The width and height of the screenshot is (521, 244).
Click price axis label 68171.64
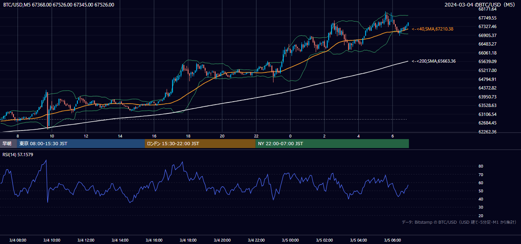click(487, 9)
